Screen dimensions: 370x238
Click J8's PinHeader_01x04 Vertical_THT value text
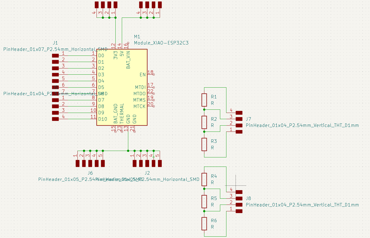(302, 205)
